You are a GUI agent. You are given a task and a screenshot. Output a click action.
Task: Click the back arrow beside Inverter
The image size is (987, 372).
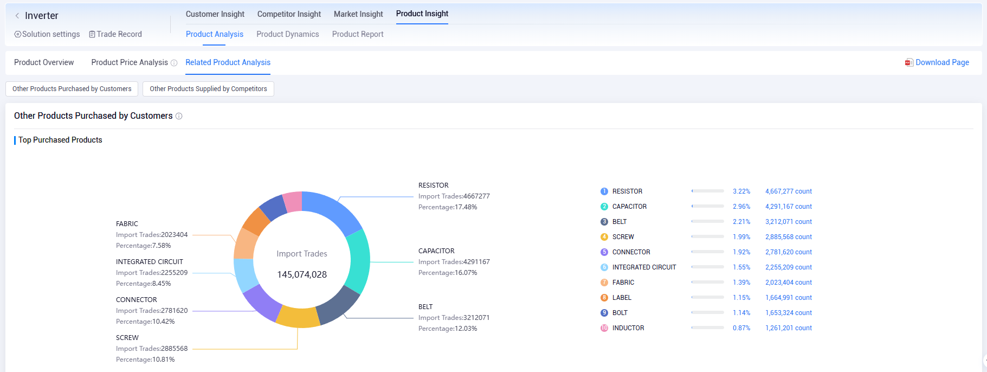point(17,16)
